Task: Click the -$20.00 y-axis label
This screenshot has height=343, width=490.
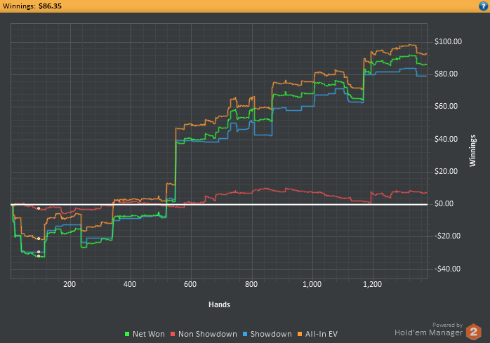Action: (x=447, y=236)
